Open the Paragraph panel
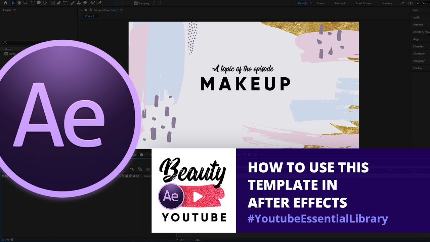This screenshot has height=242, width=430. point(419,61)
